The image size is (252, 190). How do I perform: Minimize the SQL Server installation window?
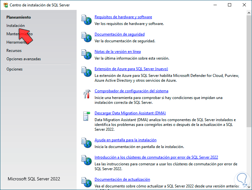click(215, 5)
